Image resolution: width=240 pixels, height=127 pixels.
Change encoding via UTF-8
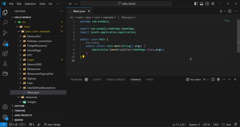point(206,125)
